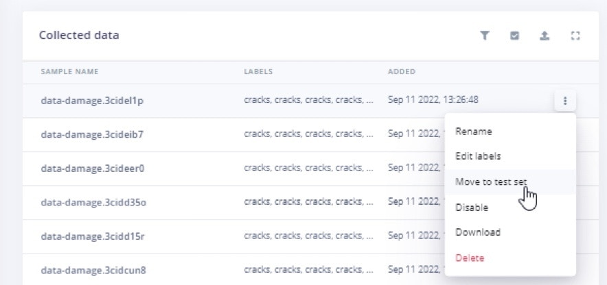Expand Collected data panel to fullscreen

pos(575,36)
